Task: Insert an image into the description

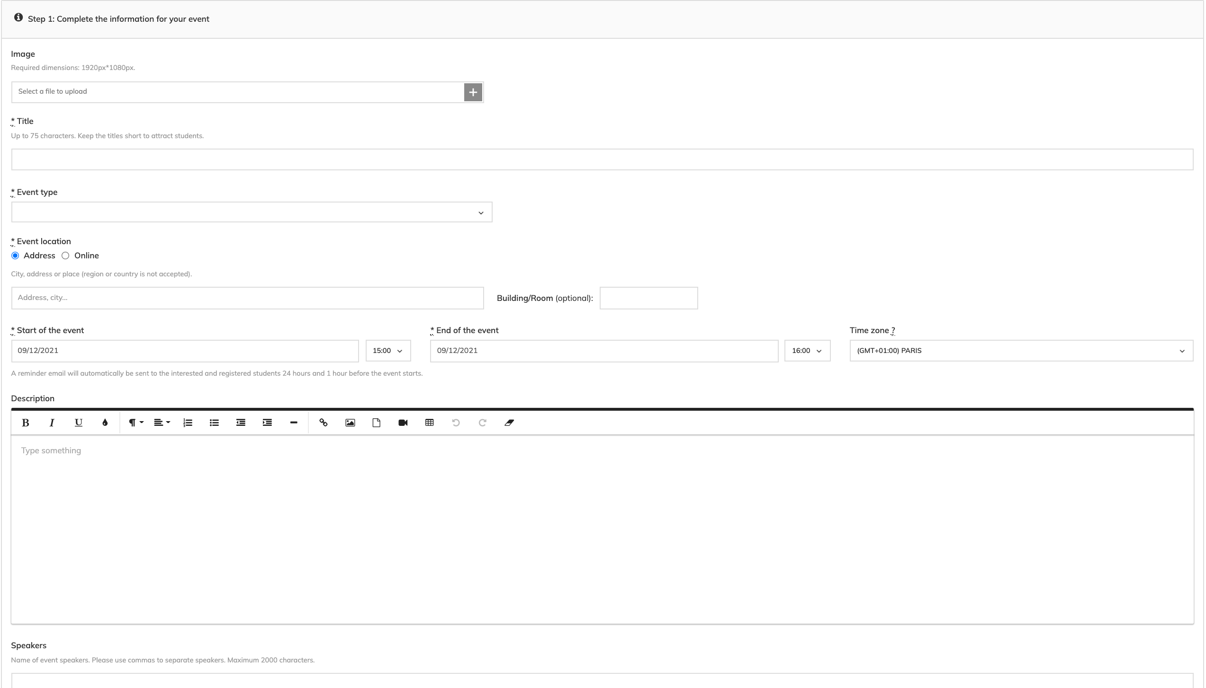Action: [x=350, y=423]
